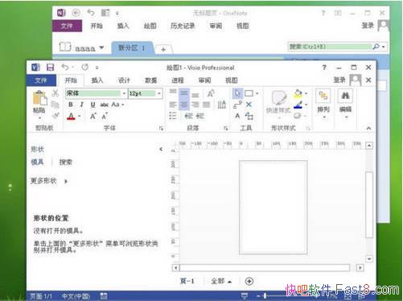The image size is (403, 301).
Task: Click the Paste clipboard icon
Action: [x=39, y=98]
